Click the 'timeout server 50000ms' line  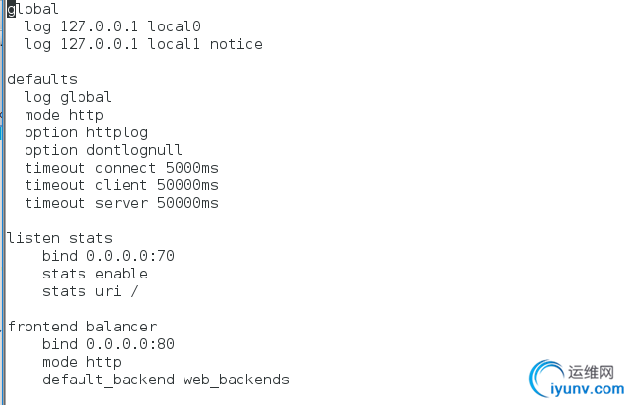[122, 203]
